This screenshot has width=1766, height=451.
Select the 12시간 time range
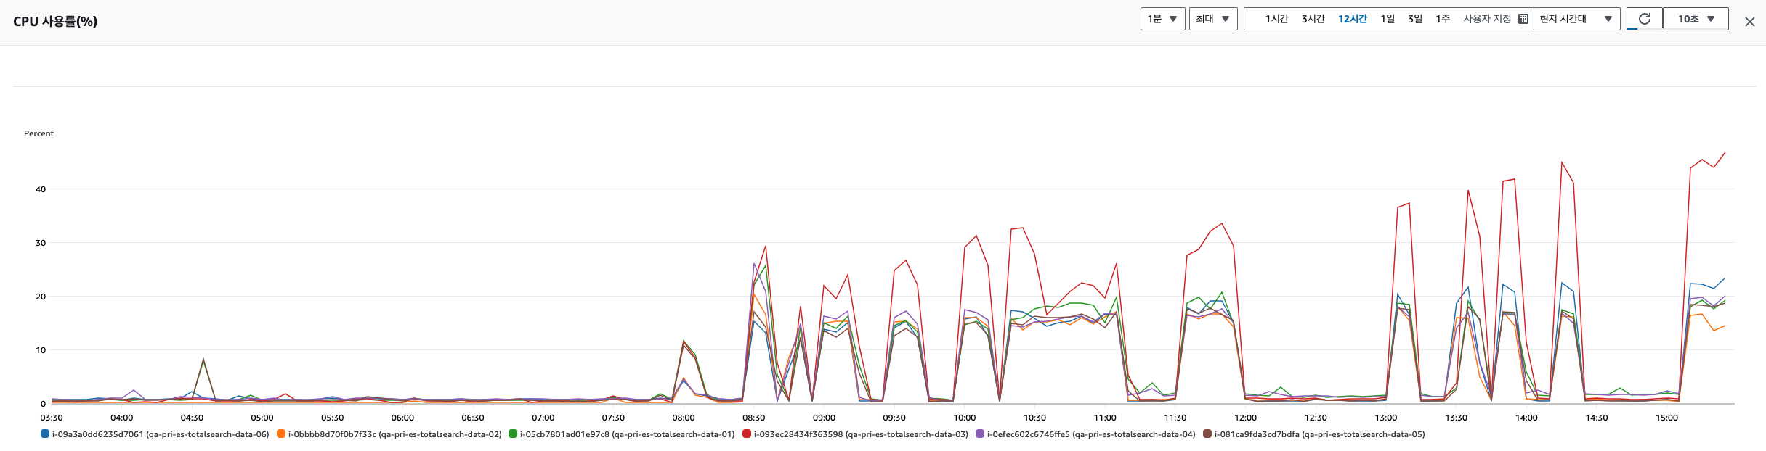(x=1353, y=19)
